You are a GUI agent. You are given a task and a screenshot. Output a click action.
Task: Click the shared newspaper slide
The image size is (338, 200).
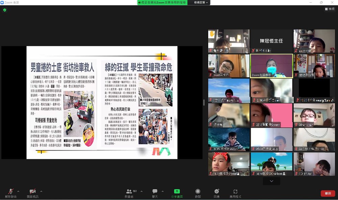[x=102, y=102]
